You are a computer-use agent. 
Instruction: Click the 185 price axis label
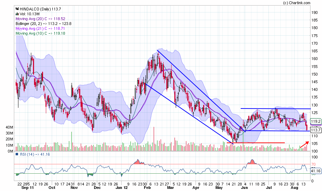coord(315,20)
